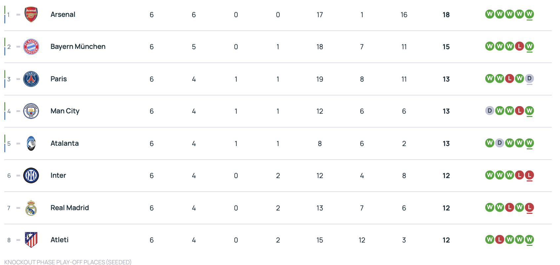This screenshot has width=560, height=265.
Task: Click the Atalanta club logo
Action: 31,143
